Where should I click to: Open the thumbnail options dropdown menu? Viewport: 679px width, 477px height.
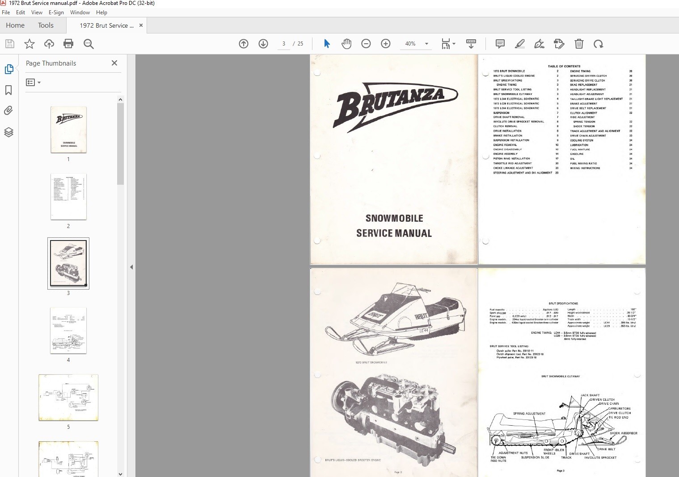tap(34, 82)
